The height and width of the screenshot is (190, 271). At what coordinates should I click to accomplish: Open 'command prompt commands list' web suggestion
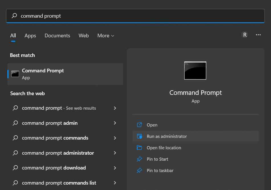coord(65,183)
